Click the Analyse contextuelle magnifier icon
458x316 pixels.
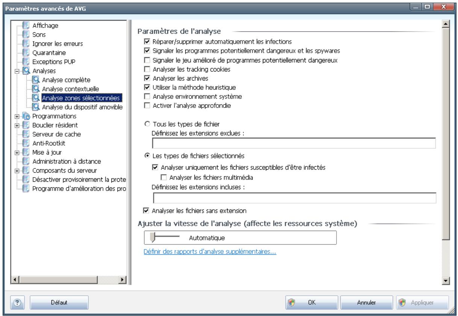click(36, 89)
